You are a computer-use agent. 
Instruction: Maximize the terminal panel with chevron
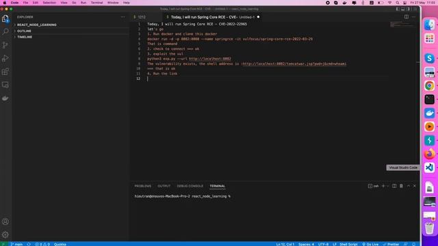[x=408, y=186]
